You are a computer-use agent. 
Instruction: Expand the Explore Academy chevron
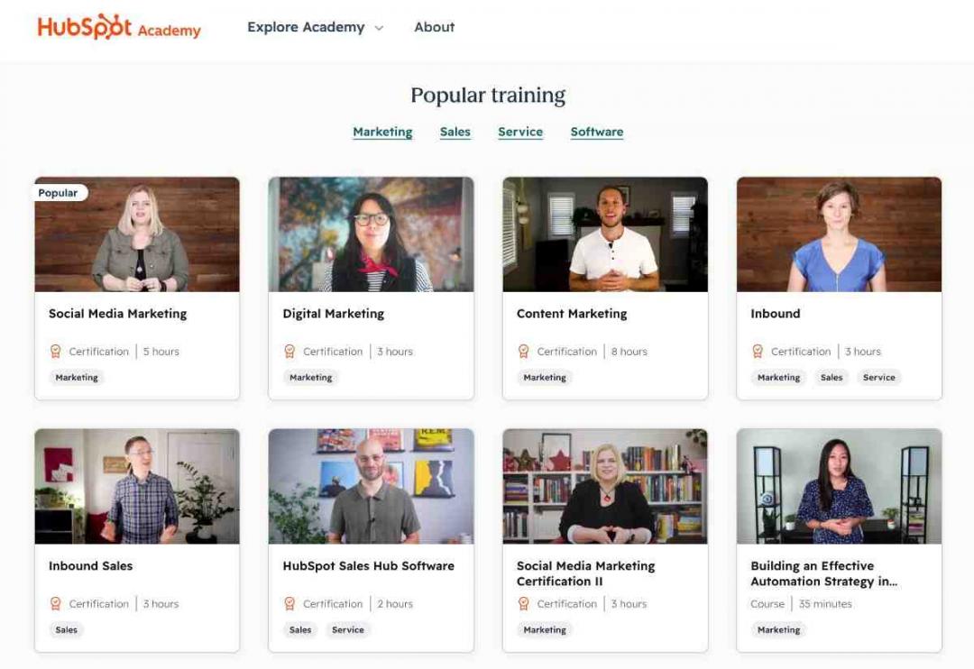point(379,29)
